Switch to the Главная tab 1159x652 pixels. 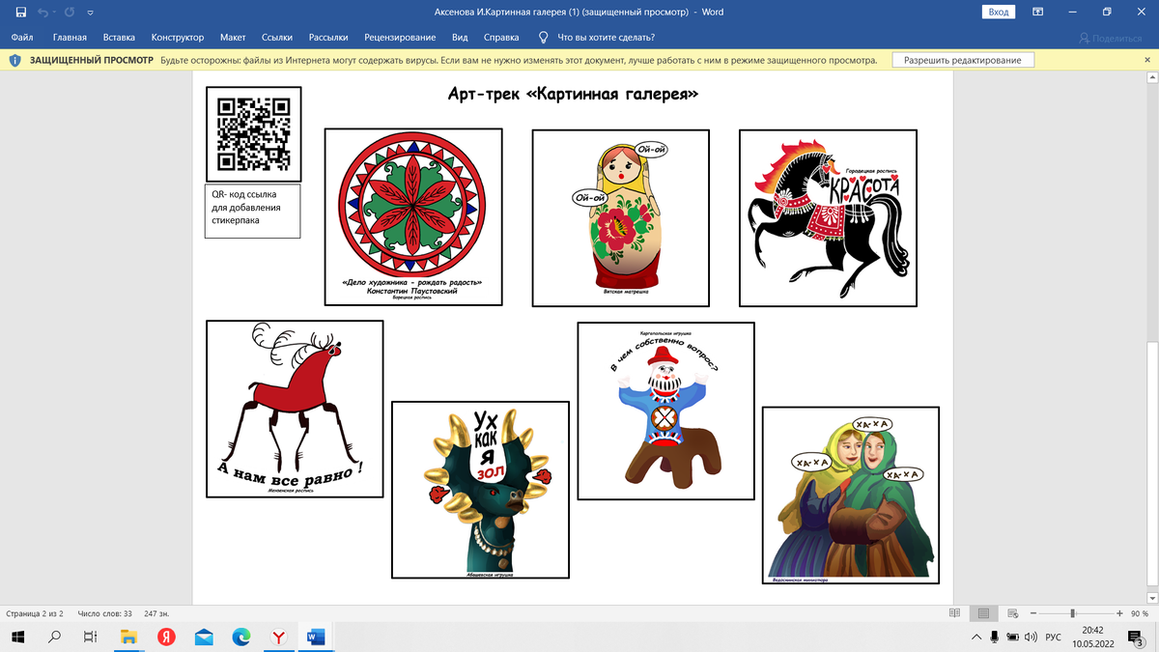[x=70, y=38]
